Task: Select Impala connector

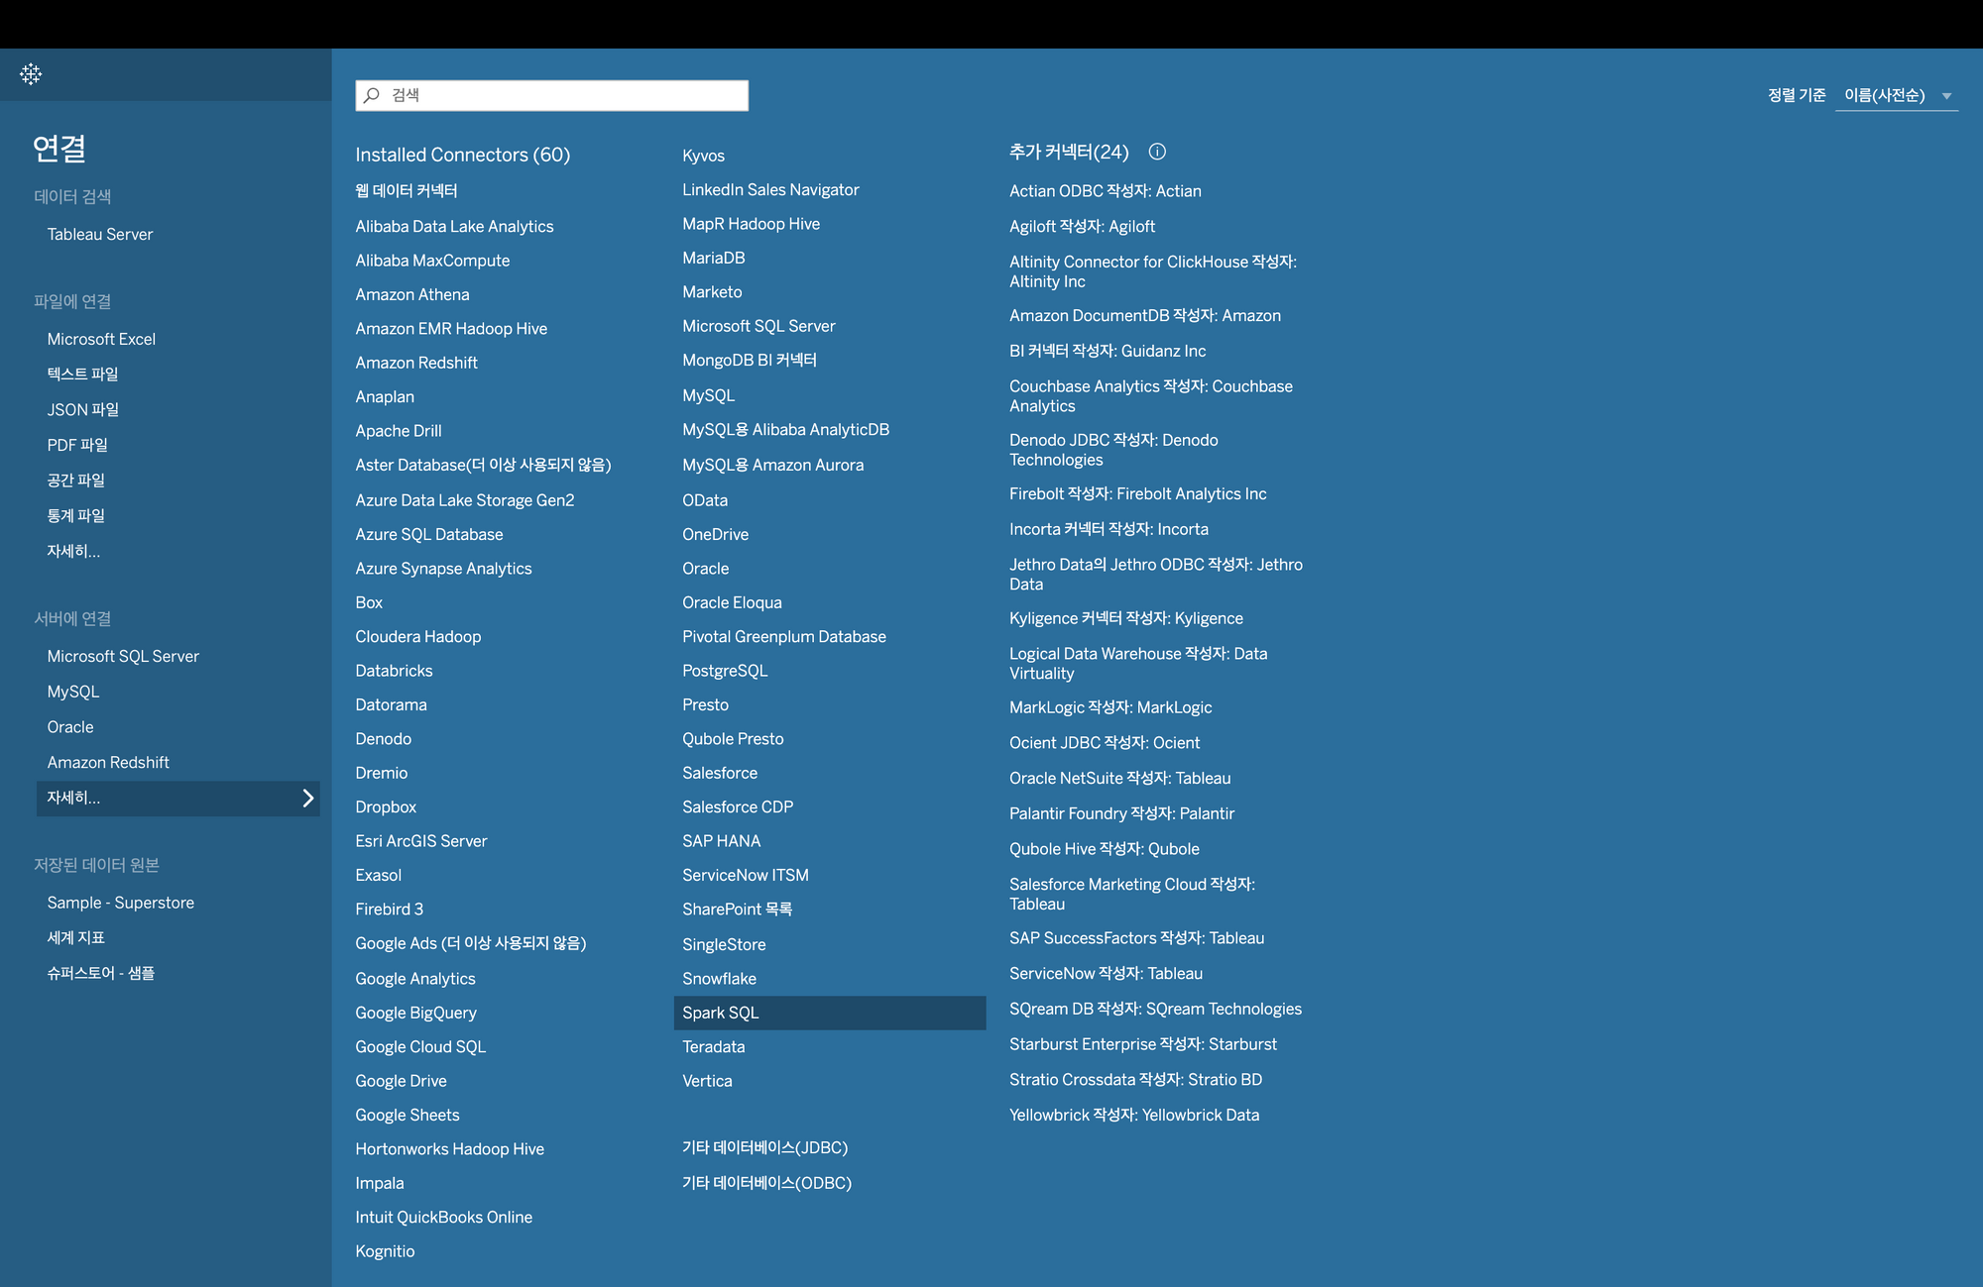Action: click(380, 1184)
